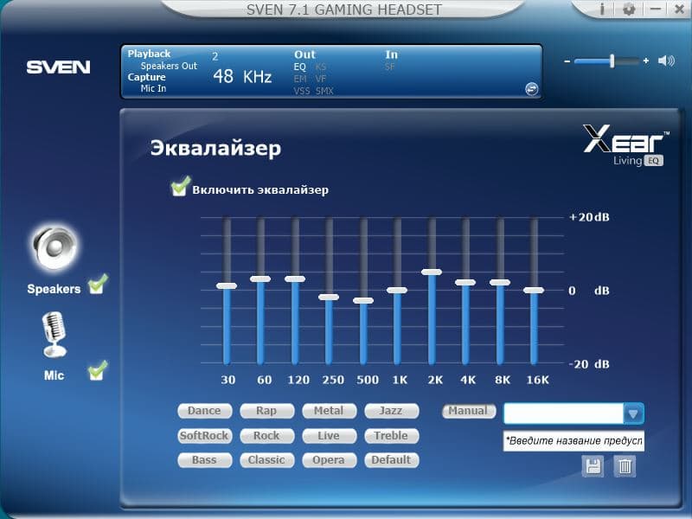Click the SF indicator under In
This screenshot has height=519, width=692.
390,67
